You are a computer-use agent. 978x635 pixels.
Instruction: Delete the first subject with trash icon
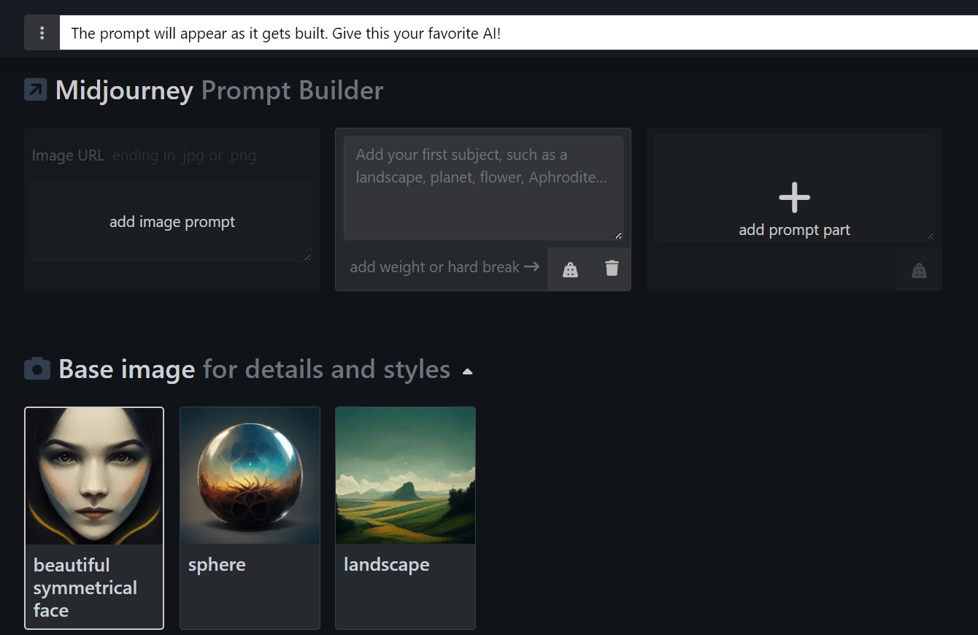pos(612,269)
